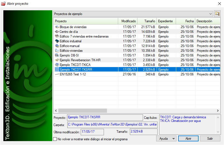Click size cell '21.577 kB'
This screenshot has width=224, height=145.
pos(148,27)
